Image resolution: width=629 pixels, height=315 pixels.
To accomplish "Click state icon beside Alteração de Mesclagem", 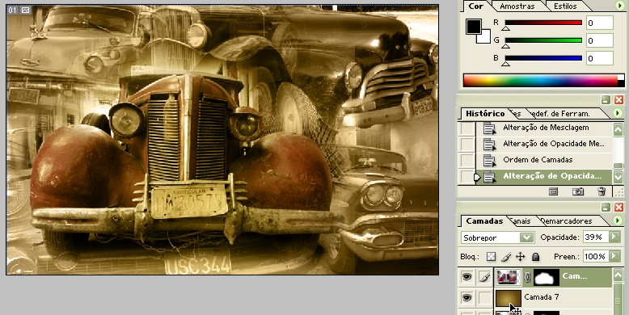I will click(x=489, y=128).
